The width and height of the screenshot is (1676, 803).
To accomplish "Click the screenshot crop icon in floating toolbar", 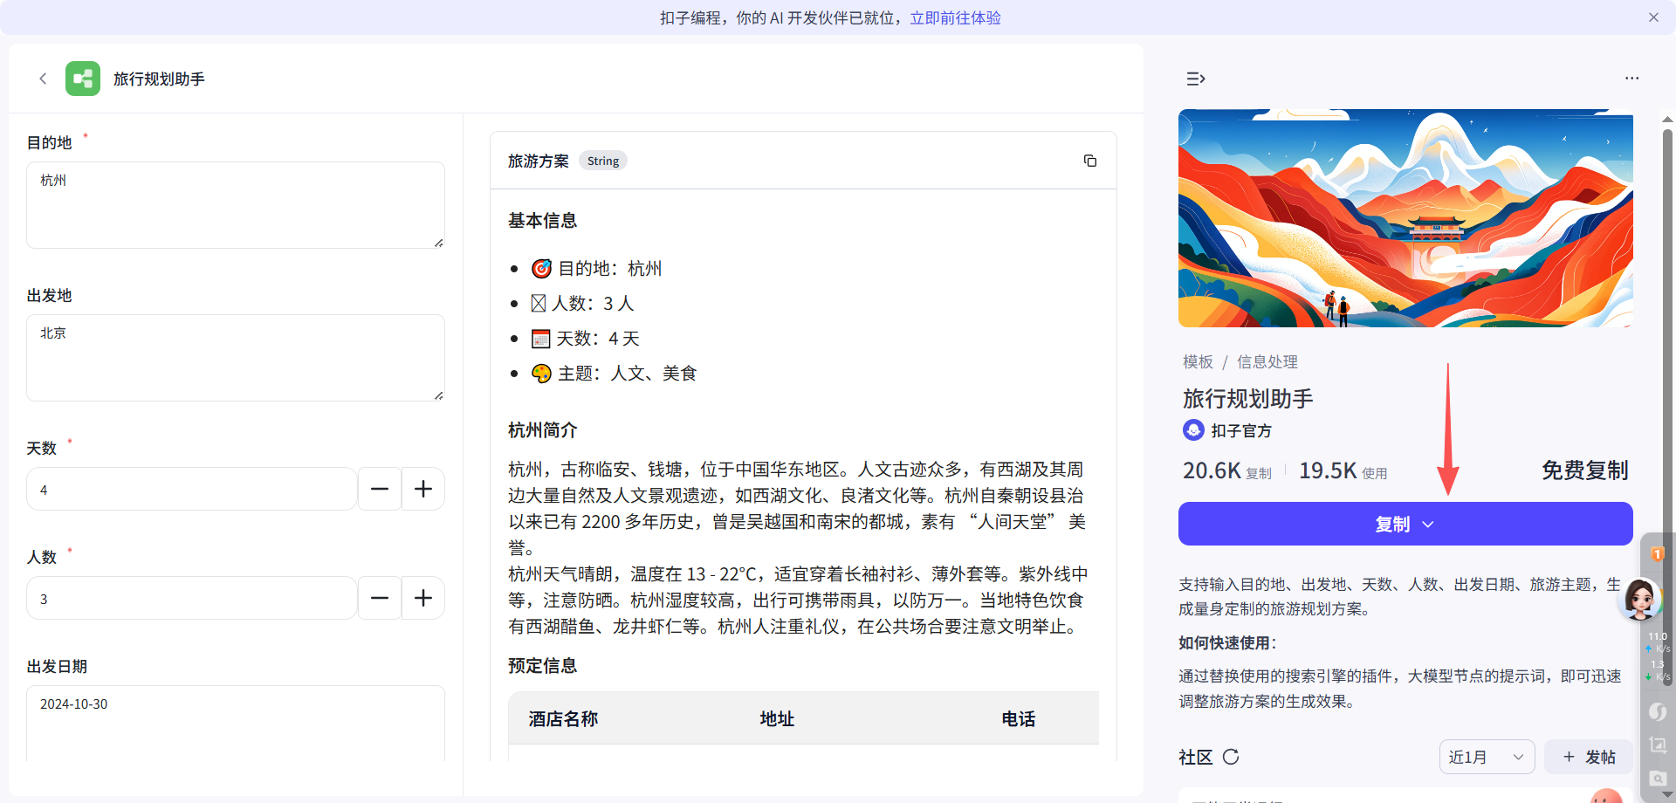I will click(1657, 745).
